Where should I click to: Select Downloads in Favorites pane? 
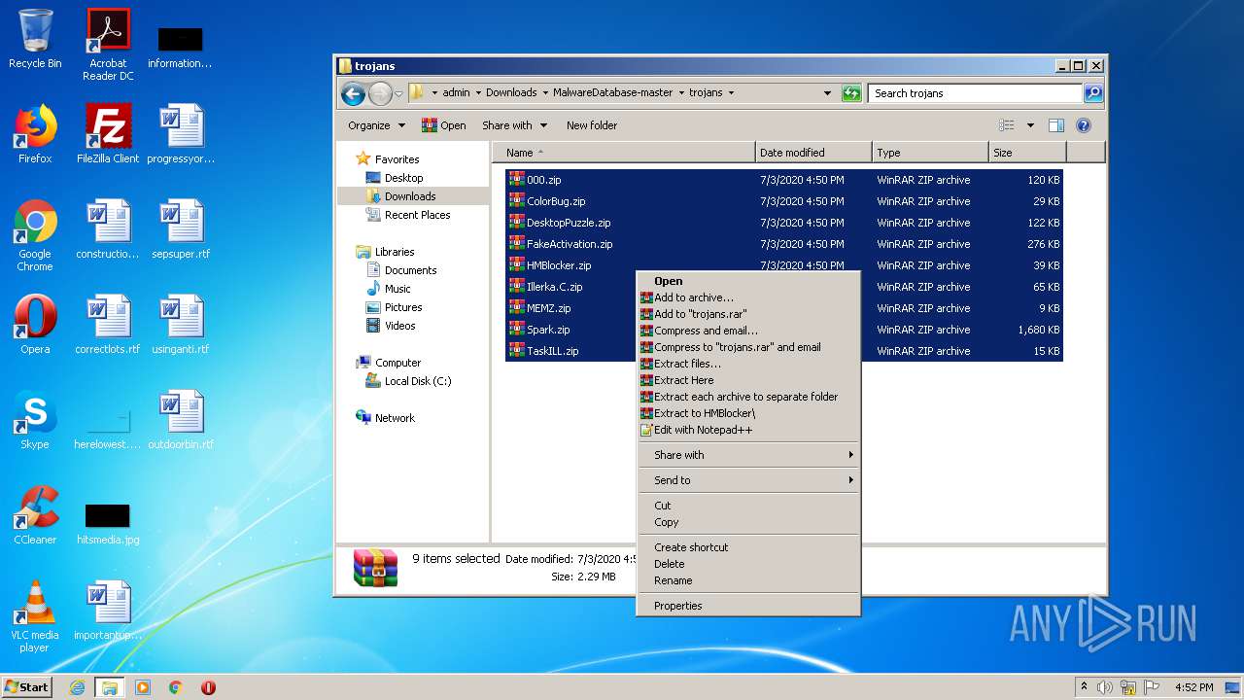click(x=412, y=196)
